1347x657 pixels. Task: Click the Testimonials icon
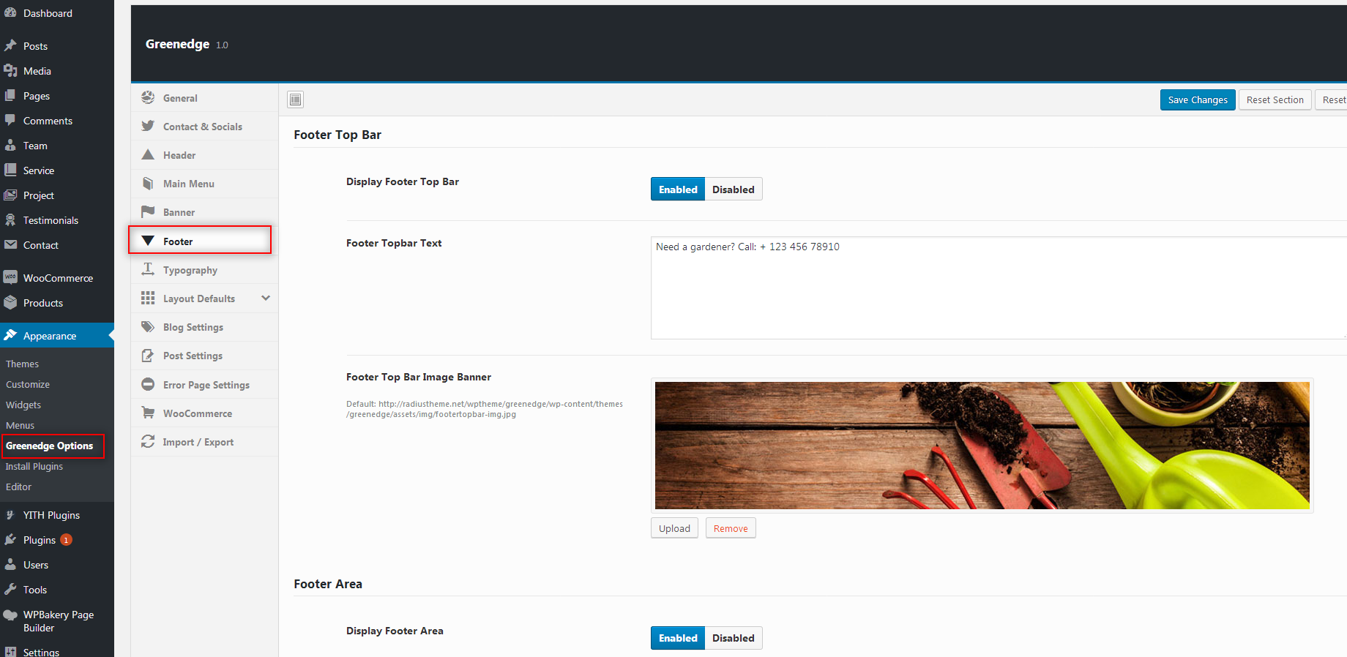pos(10,219)
